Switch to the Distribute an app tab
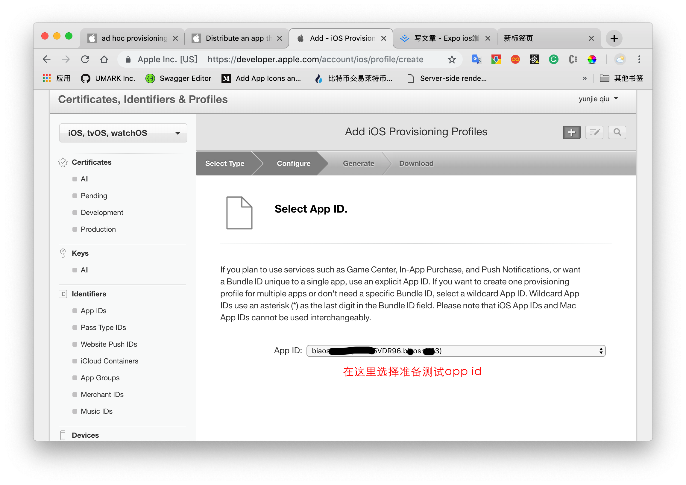The image size is (686, 485). point(236,38)
